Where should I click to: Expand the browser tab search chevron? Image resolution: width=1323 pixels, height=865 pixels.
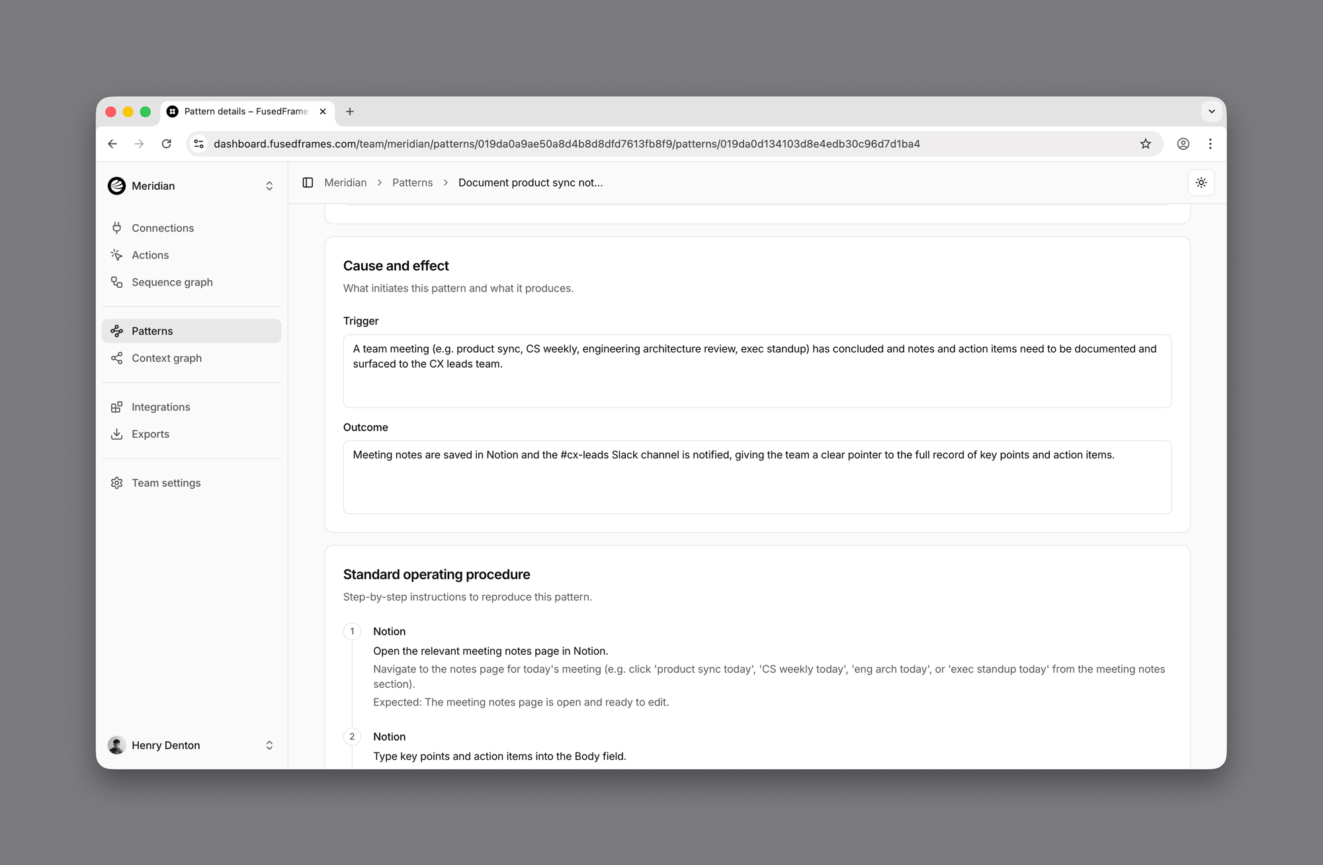pyautogui.click(x=1211, y=112)
